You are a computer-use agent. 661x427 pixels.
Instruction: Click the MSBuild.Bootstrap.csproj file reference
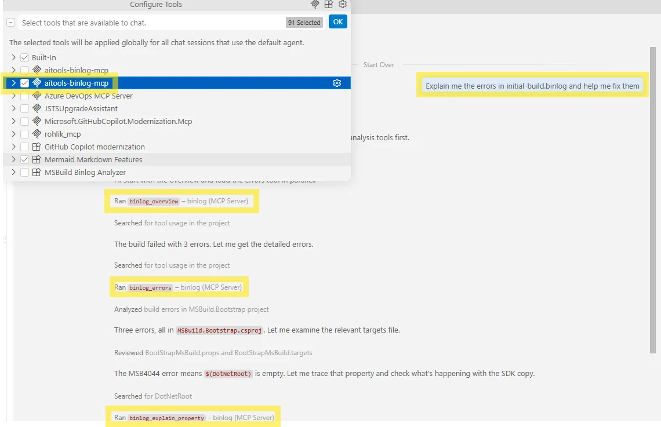(x=219, y=330)
